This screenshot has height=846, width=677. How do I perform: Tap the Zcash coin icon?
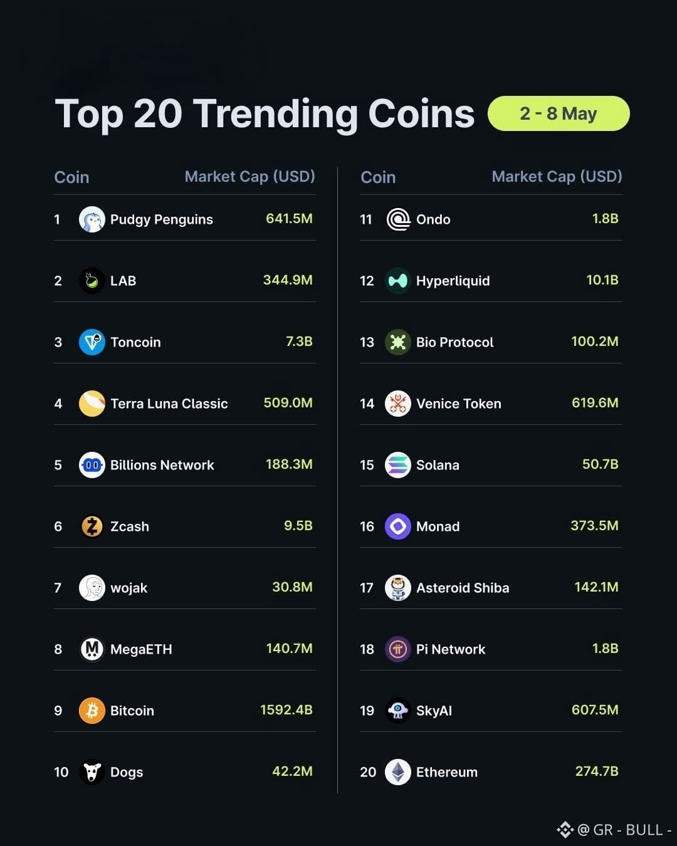[x=92, y=526]
